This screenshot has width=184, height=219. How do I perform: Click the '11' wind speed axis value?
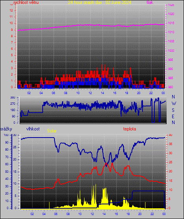click(x=11, y=17)
